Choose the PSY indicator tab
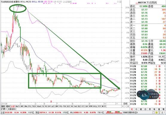This screenshot has height=115, width=166. click(x=99, y=106)
